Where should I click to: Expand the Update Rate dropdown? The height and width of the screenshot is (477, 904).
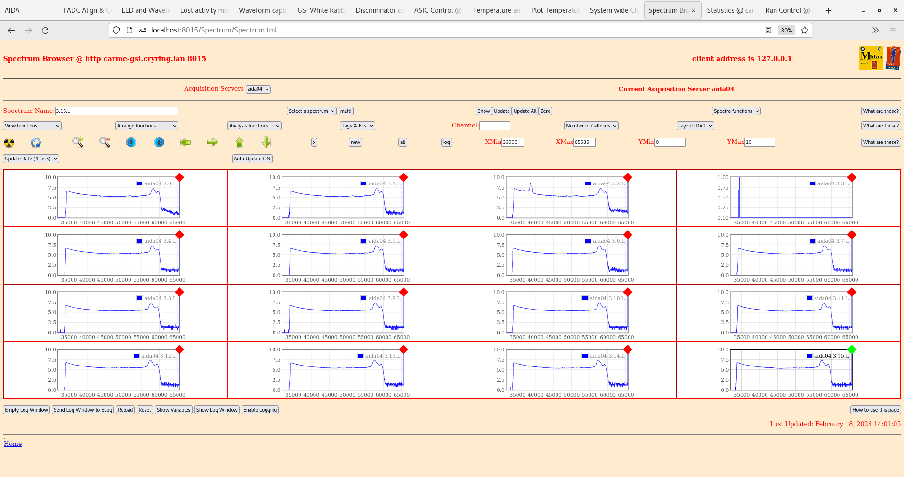click(x=31, y=159)
